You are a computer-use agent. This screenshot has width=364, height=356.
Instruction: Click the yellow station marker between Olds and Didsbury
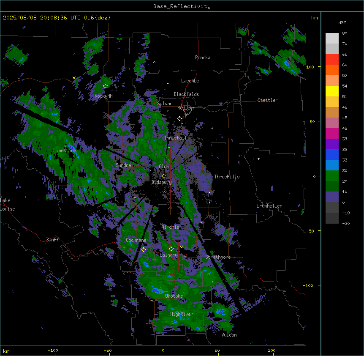pyautogui.click(x=164, y=176)
